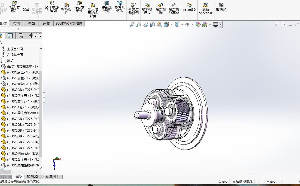Click Update Speedpak (更新 Speedpak) tool
This screenshot has width=300, height=186.
(x=206, y=9)
